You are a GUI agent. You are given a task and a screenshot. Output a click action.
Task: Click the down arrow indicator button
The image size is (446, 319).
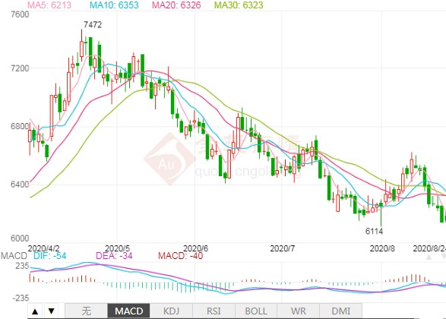52,311
